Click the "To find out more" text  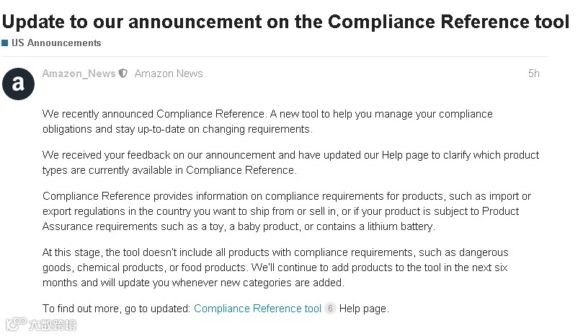tap(116, 309)
